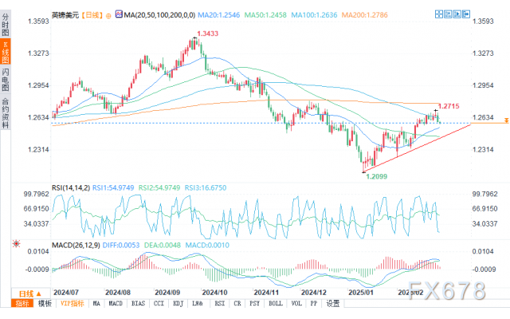This screenshot has height=319, width=510.
Task: Switch to the 闪电图 side tab
Action: point(6,79)
